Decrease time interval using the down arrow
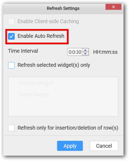Viewport: 129px width, 161px height. [x=85, y=54]
